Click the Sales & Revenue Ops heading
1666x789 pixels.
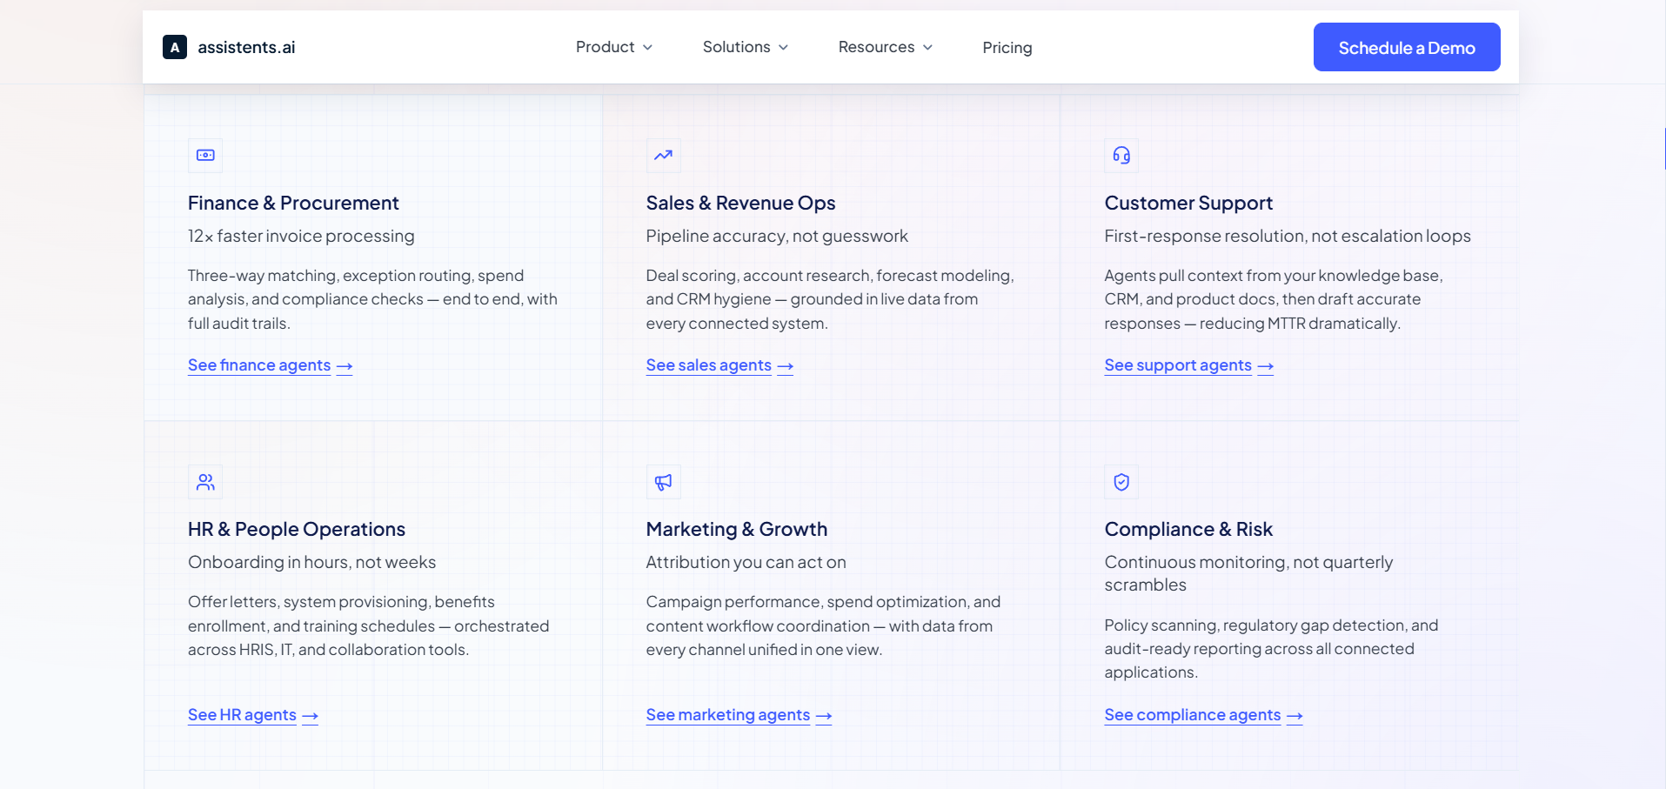tap(741, 203)
